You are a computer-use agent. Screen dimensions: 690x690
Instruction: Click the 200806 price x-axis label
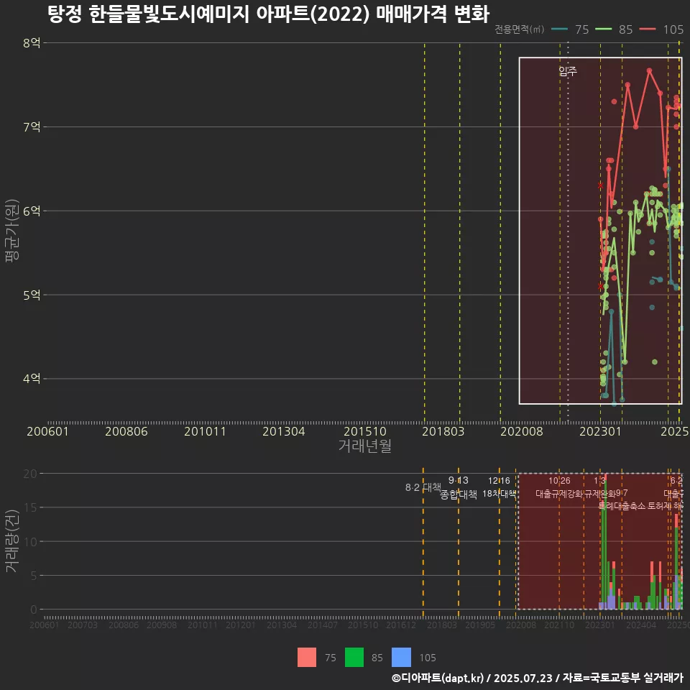tap(126, 431)
